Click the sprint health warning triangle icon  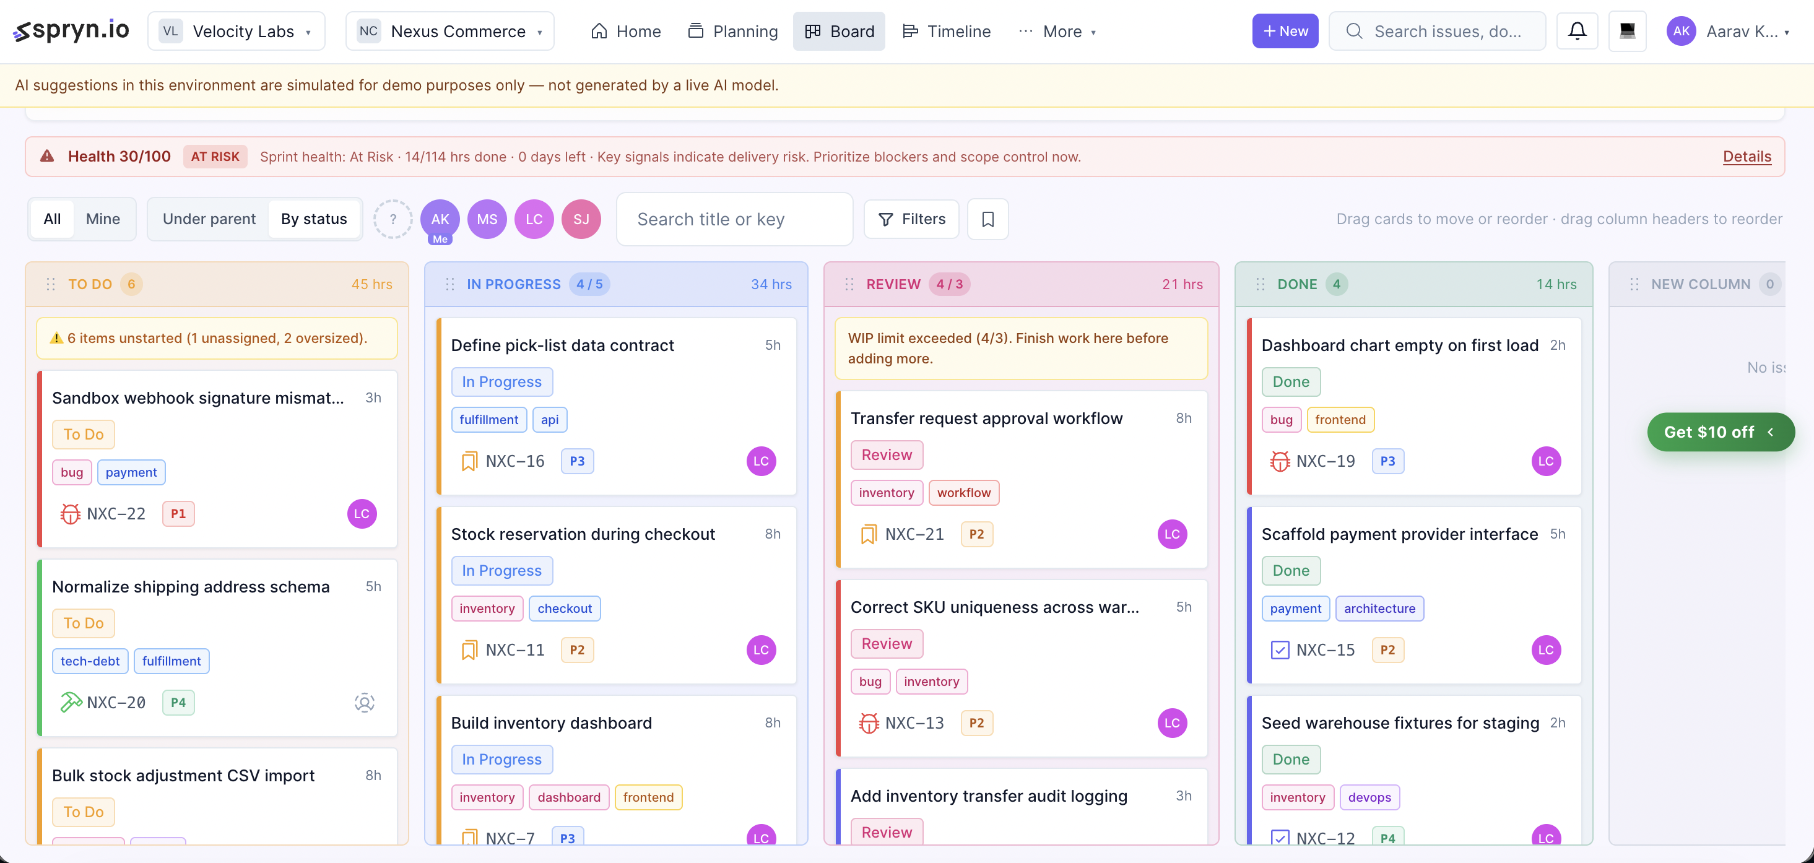click(x=47, y=156)
